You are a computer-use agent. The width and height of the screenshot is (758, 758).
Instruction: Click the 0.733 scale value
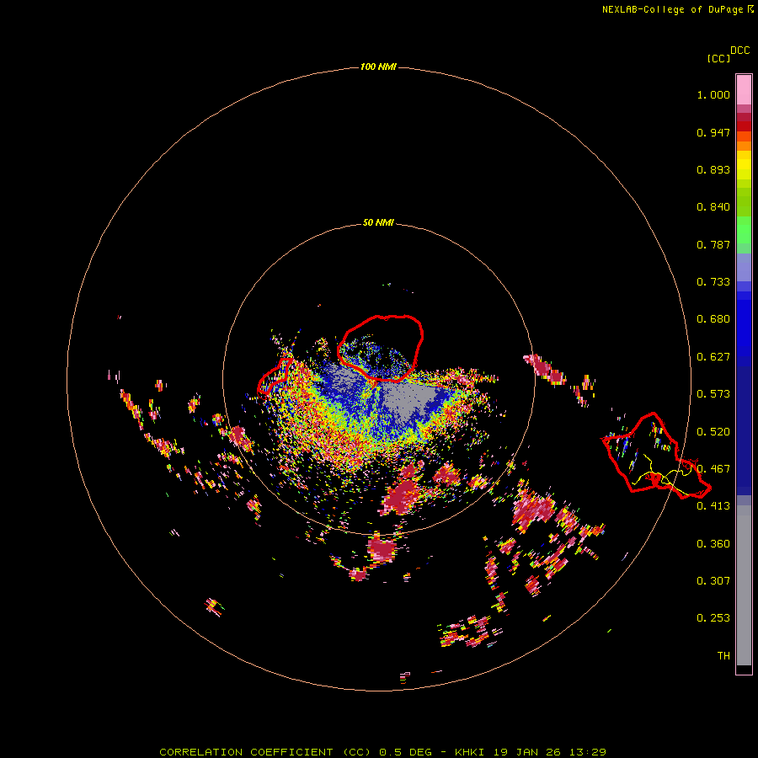713,282
